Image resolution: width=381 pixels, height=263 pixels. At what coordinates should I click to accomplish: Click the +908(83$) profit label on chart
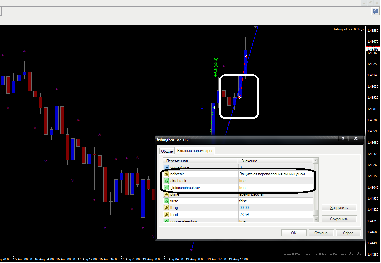pos(216,67)
